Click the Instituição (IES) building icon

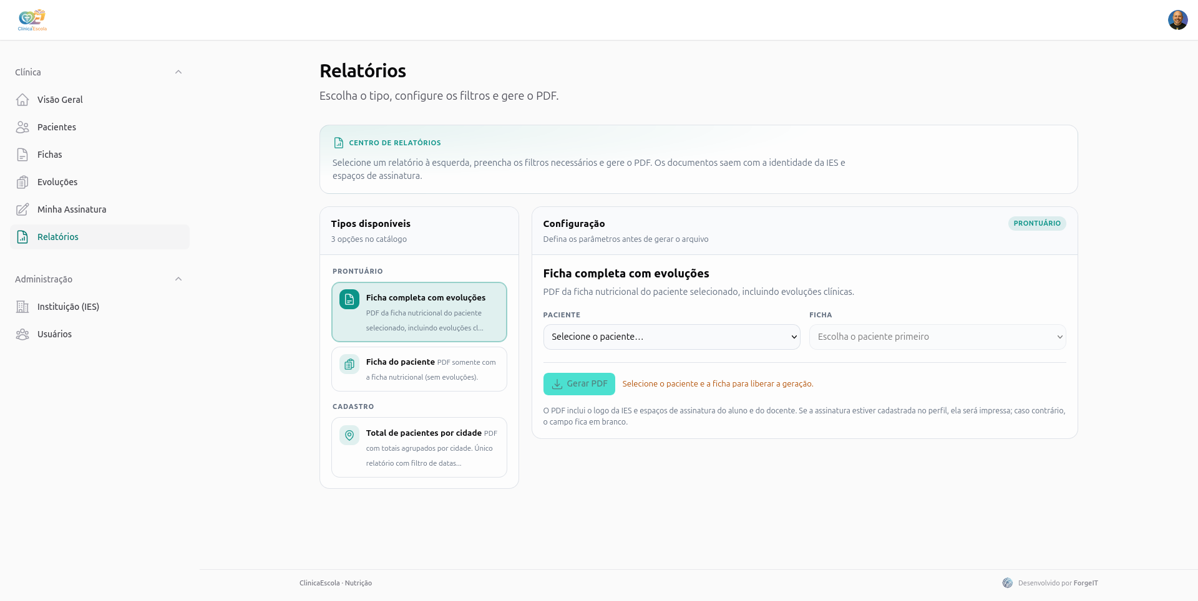(22, 307)
